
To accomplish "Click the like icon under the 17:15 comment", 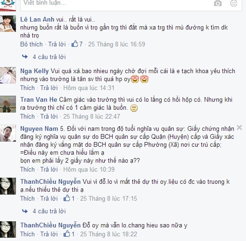I will coord(67,198).
